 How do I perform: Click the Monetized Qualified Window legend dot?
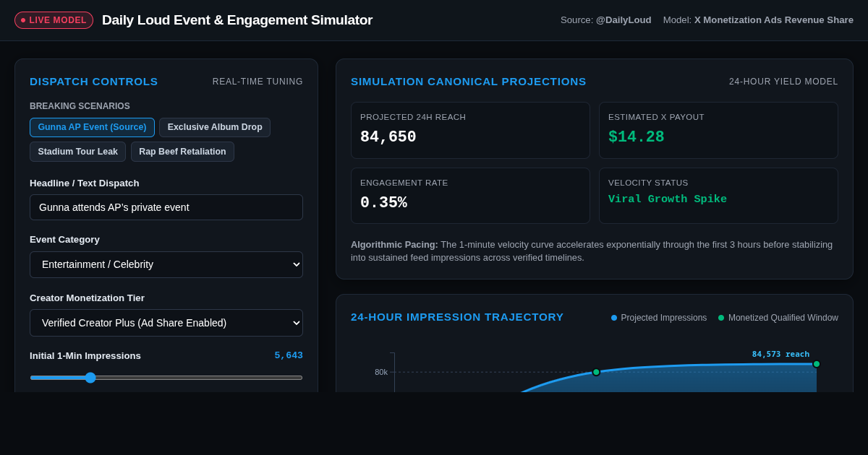point(721,318)
